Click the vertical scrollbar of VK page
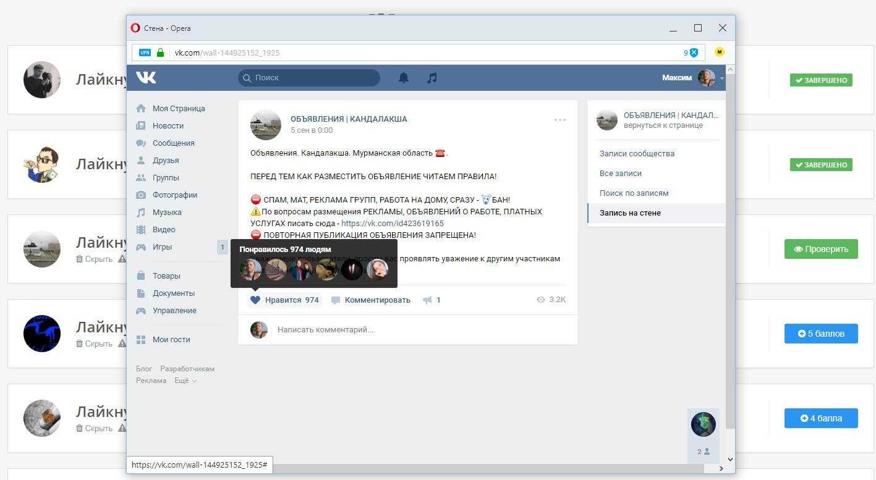Screen dimensions: 876x480 pyautogui.click(x=730, y=247)
